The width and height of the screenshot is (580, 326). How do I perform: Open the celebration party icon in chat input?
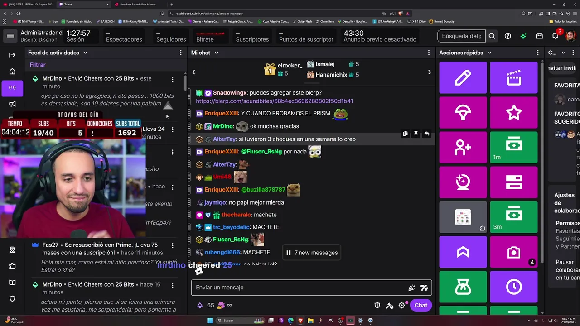pyautogui.click(x=411, y=288)
